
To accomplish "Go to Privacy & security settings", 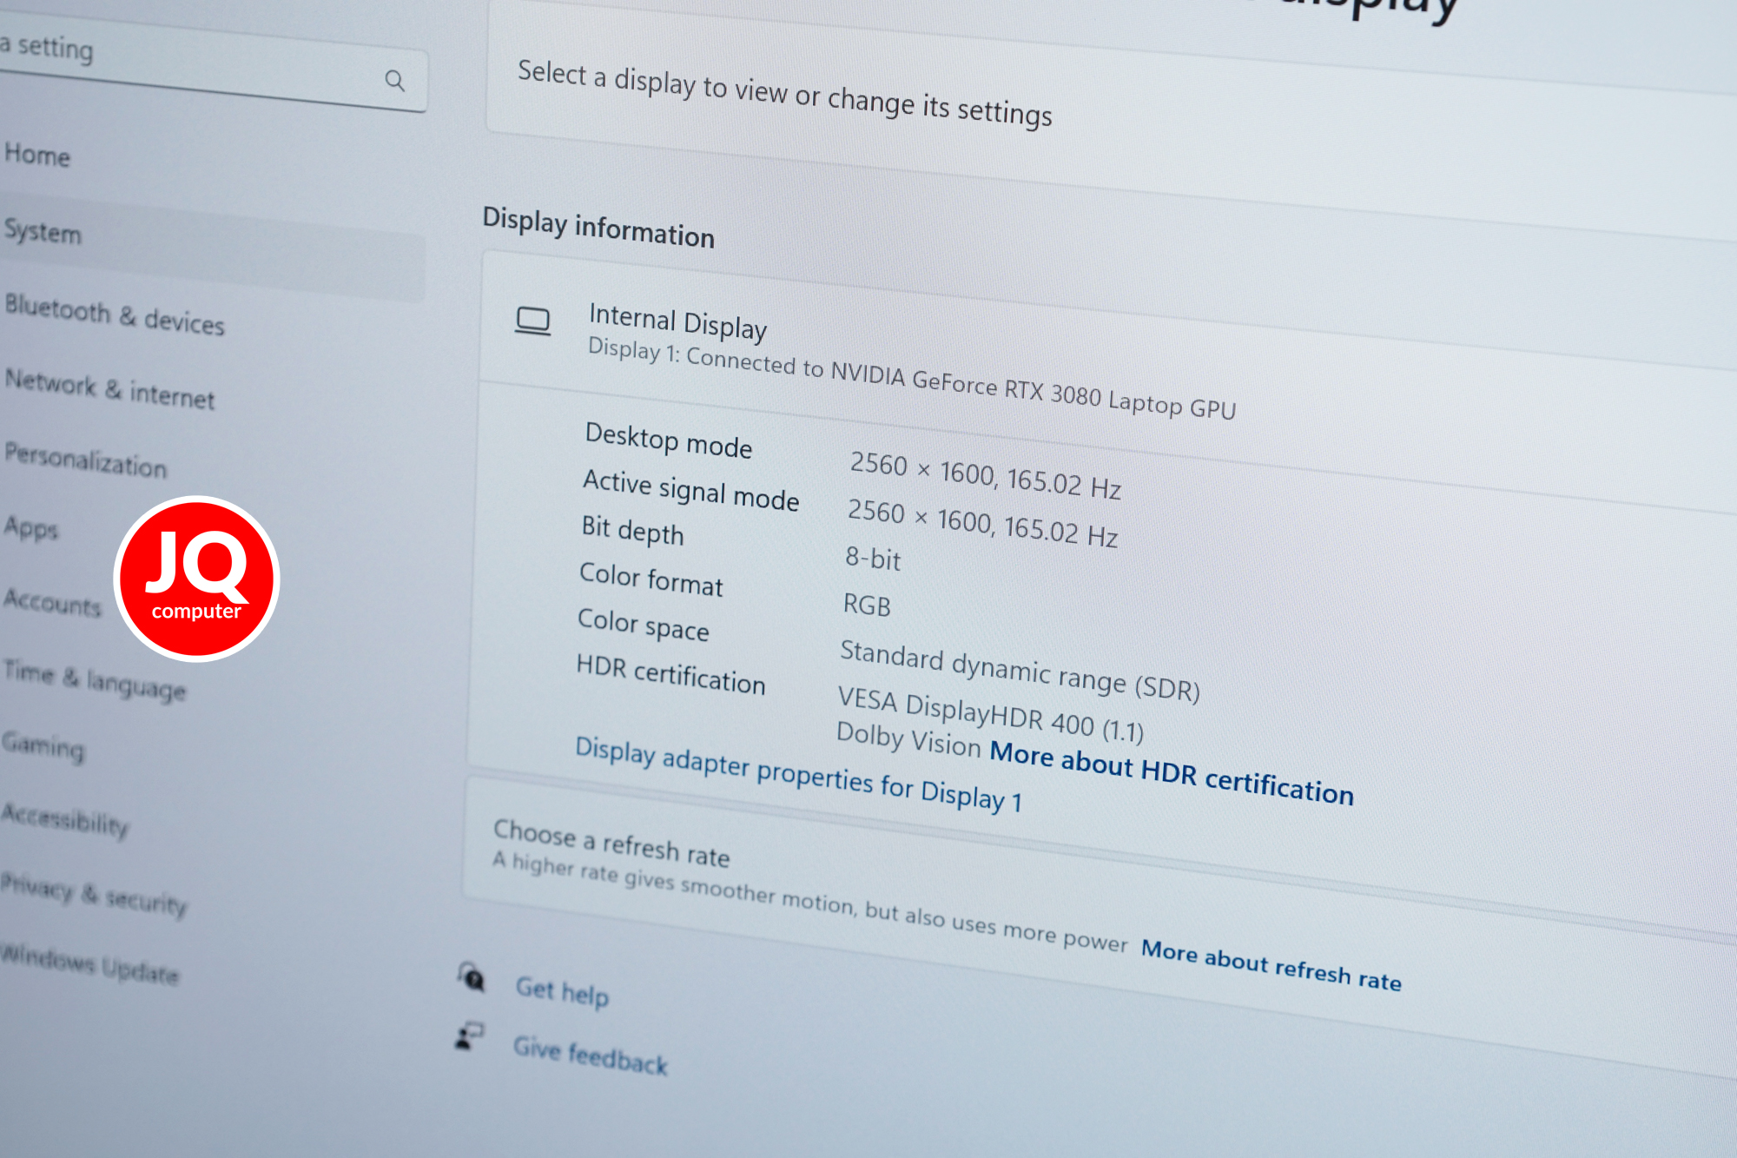I will [93, 894].
